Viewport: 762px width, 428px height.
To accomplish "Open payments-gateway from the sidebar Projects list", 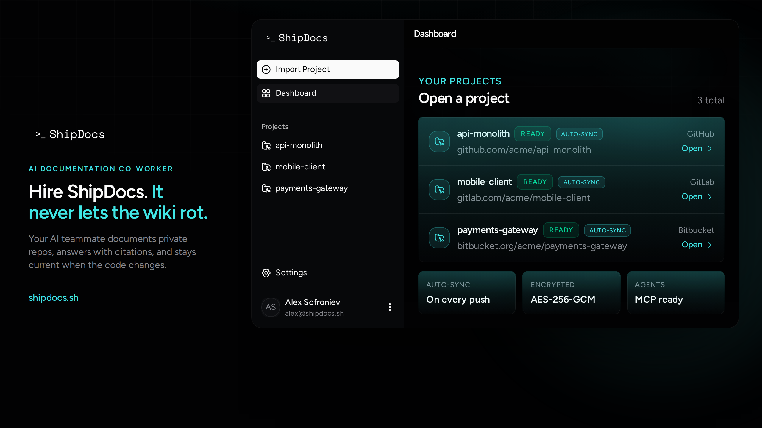I will tap(328, 188).
